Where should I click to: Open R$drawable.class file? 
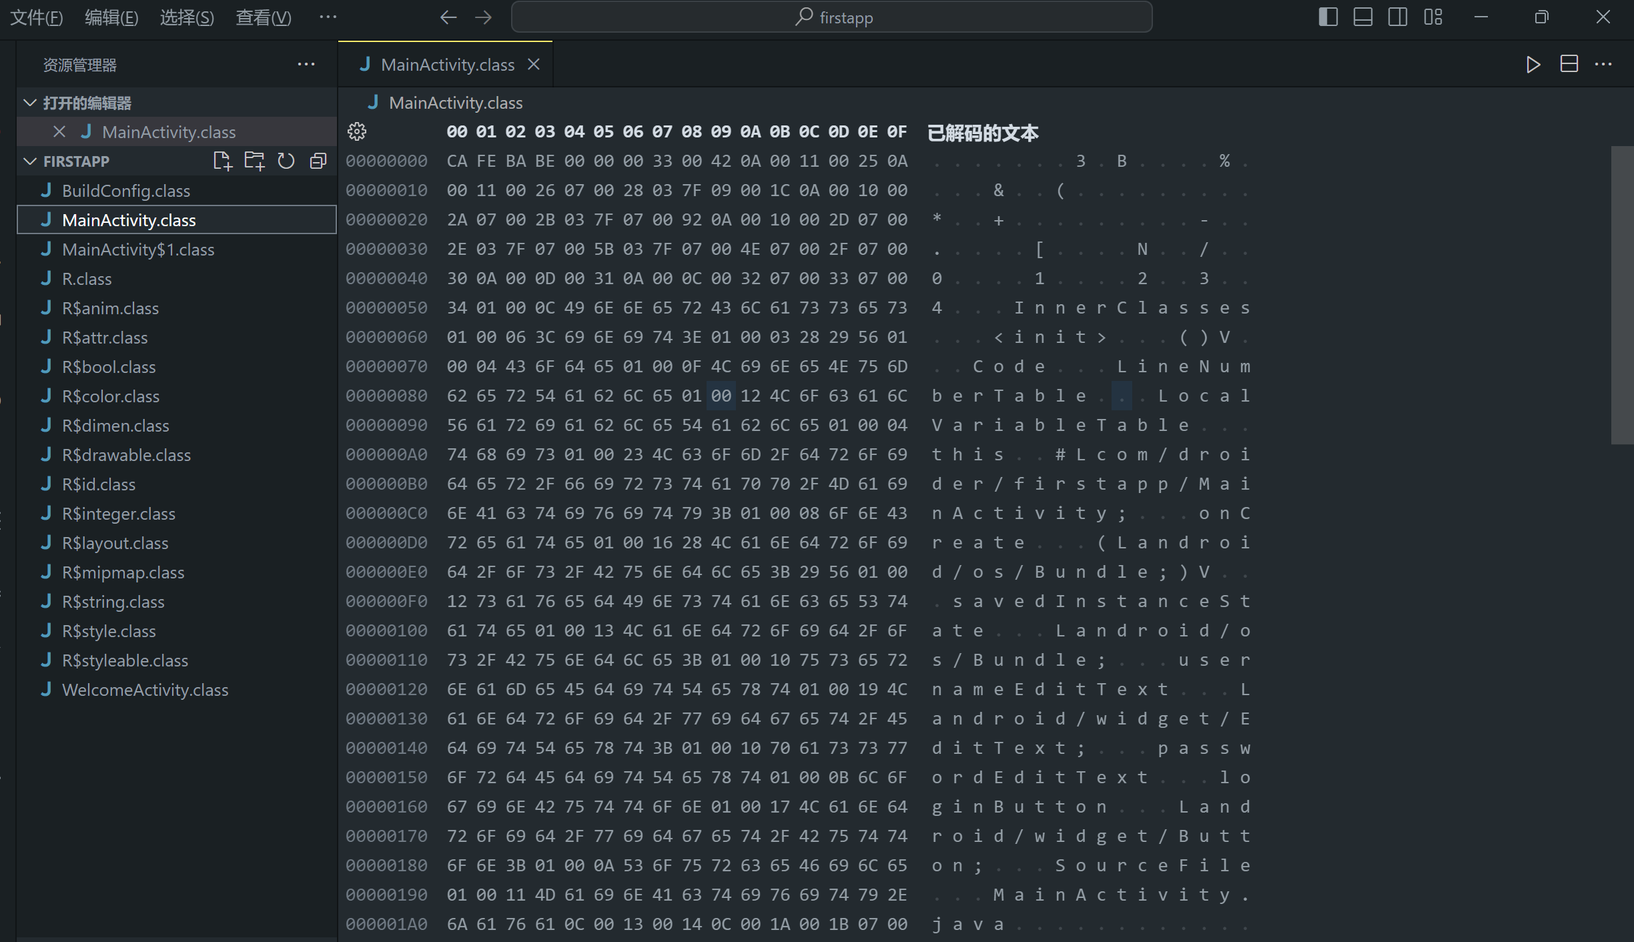tap(177, 455)
